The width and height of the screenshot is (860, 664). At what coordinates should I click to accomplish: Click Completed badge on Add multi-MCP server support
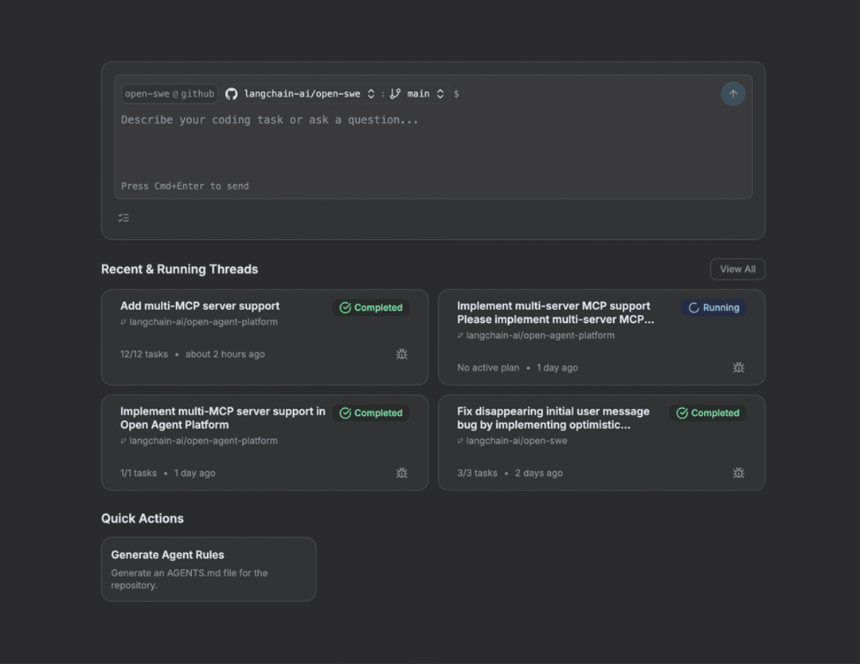point(371,308)
